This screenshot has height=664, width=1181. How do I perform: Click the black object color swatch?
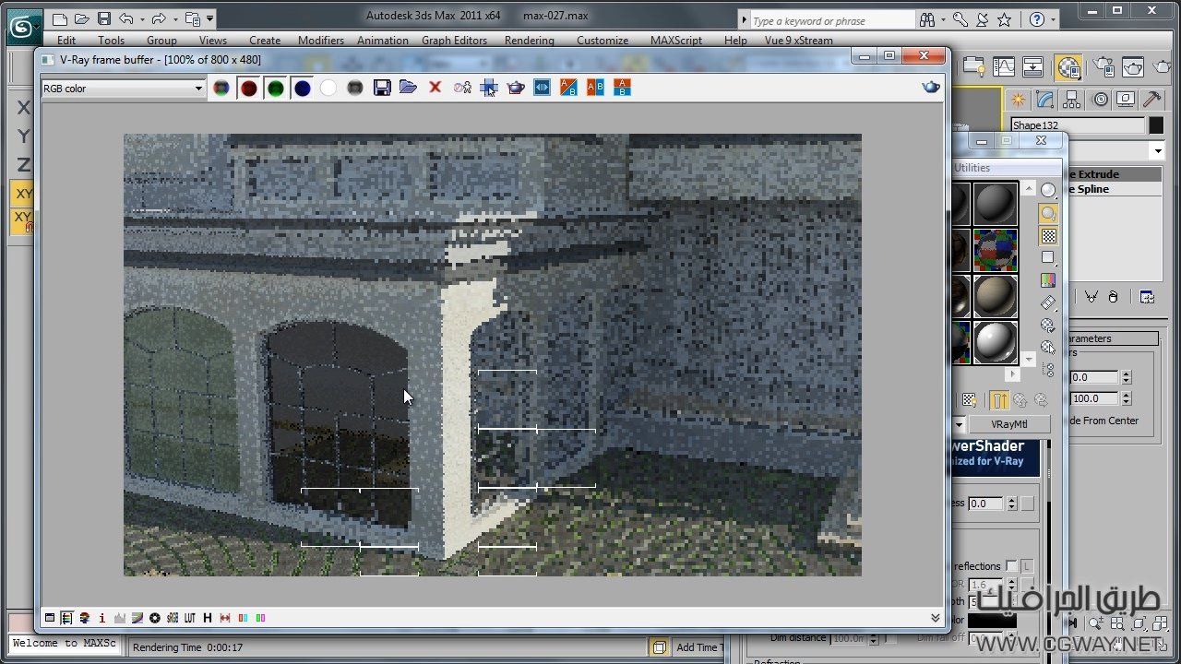[1156, 125]
